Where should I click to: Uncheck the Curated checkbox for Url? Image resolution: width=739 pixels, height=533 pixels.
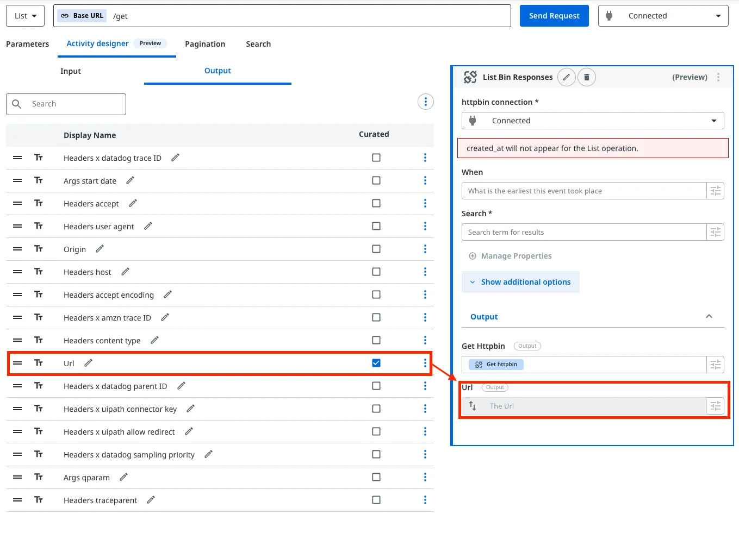pyautogui.click(x=376, y=363)
